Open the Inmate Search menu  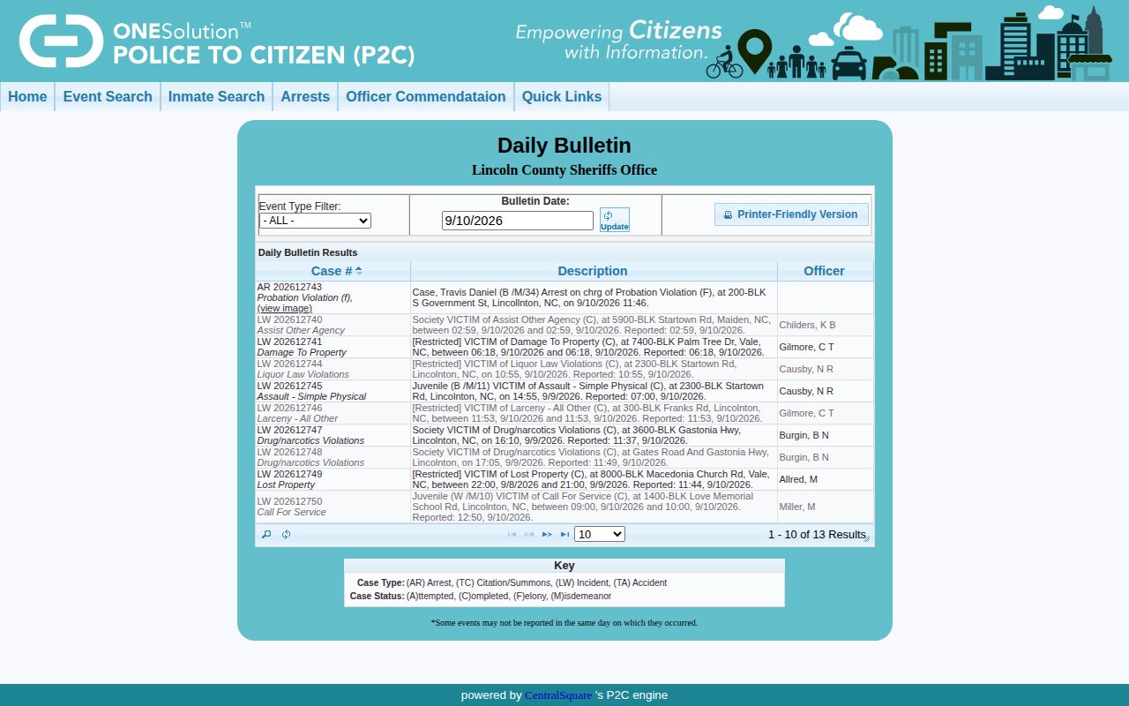coord(216,97)
